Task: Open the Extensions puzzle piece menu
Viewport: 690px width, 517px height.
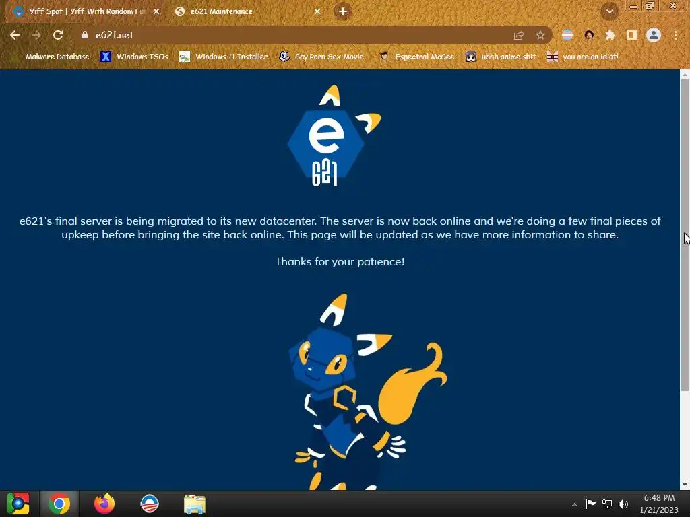Action: click(x=610, y=35)
